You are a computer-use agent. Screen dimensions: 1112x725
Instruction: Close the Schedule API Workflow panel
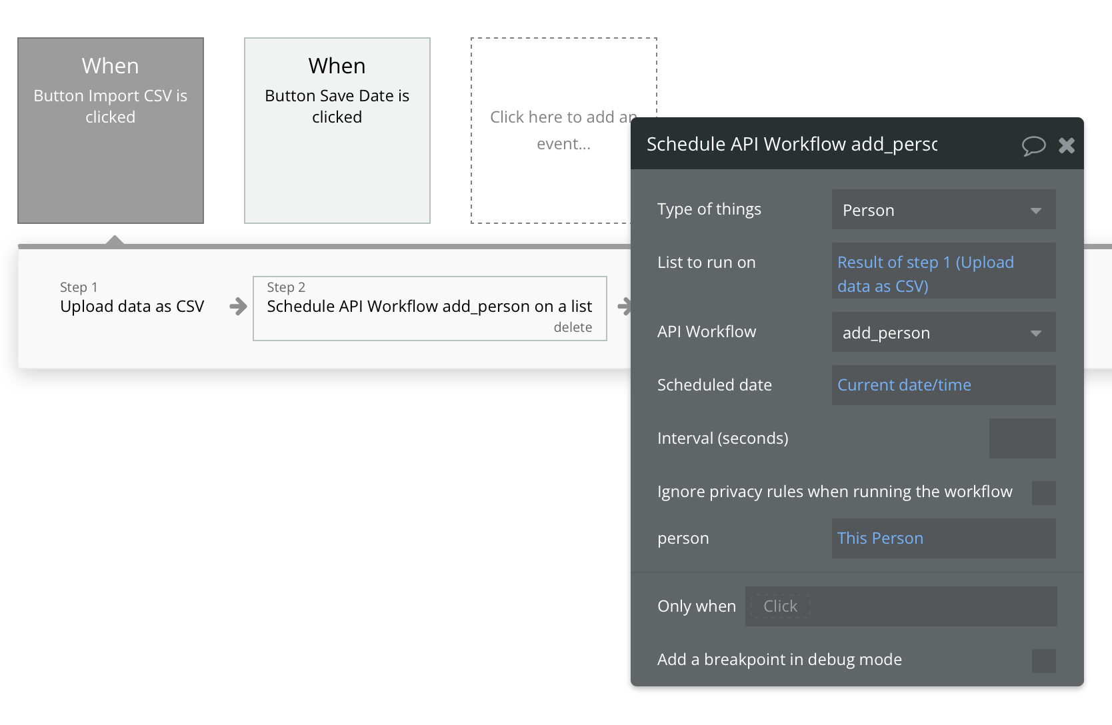coord(1067,145)
